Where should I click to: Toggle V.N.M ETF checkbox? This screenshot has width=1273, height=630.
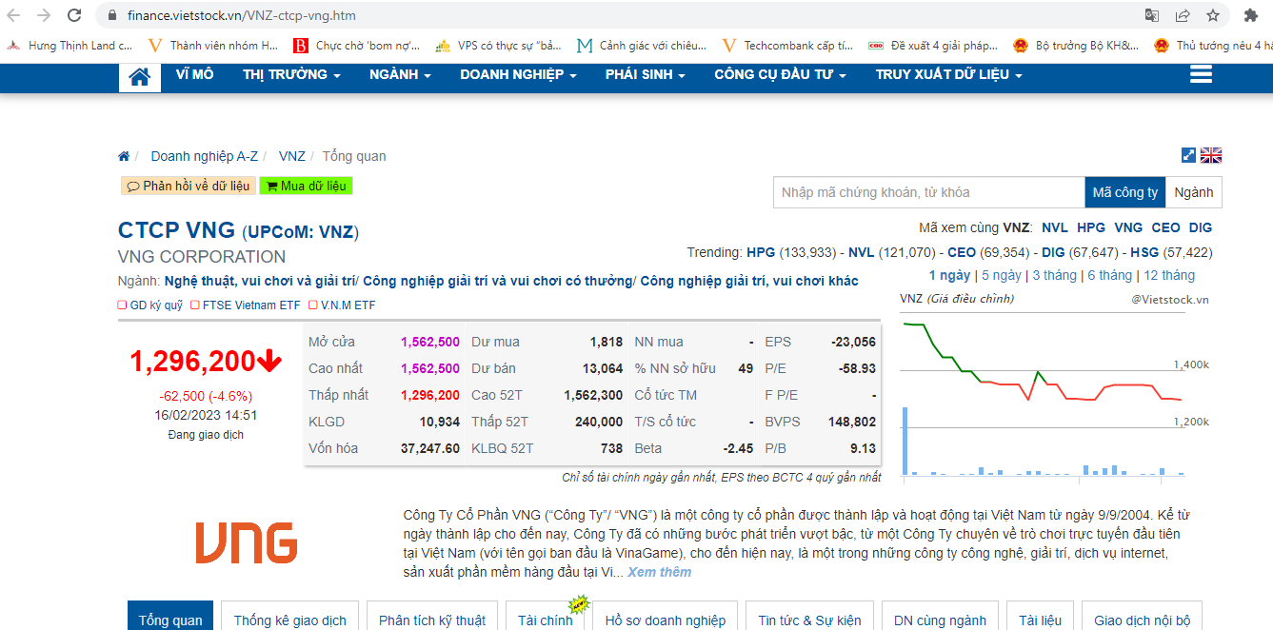point(313,305)
